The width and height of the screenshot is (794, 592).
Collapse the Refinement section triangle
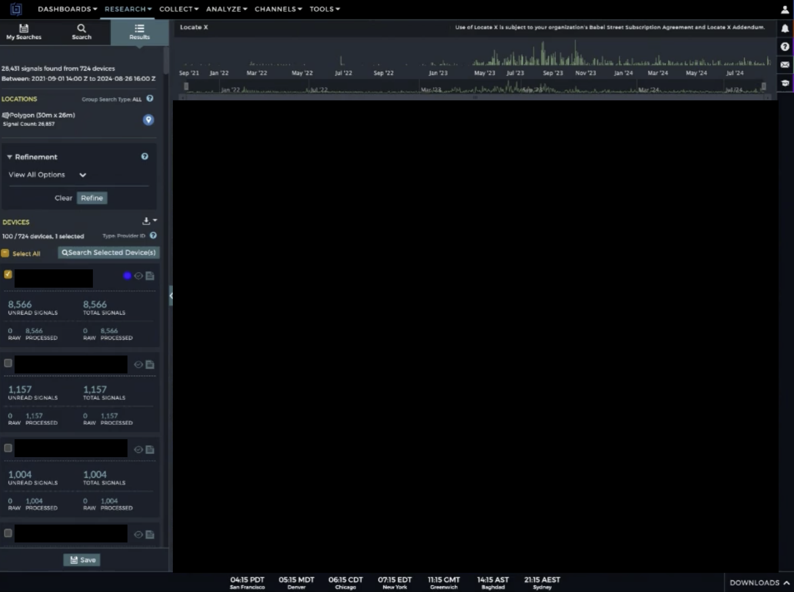(9, 157)
